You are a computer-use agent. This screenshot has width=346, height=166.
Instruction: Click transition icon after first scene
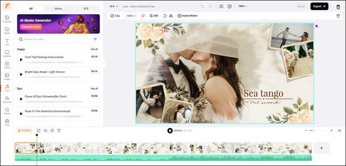[x=39, y=148]
